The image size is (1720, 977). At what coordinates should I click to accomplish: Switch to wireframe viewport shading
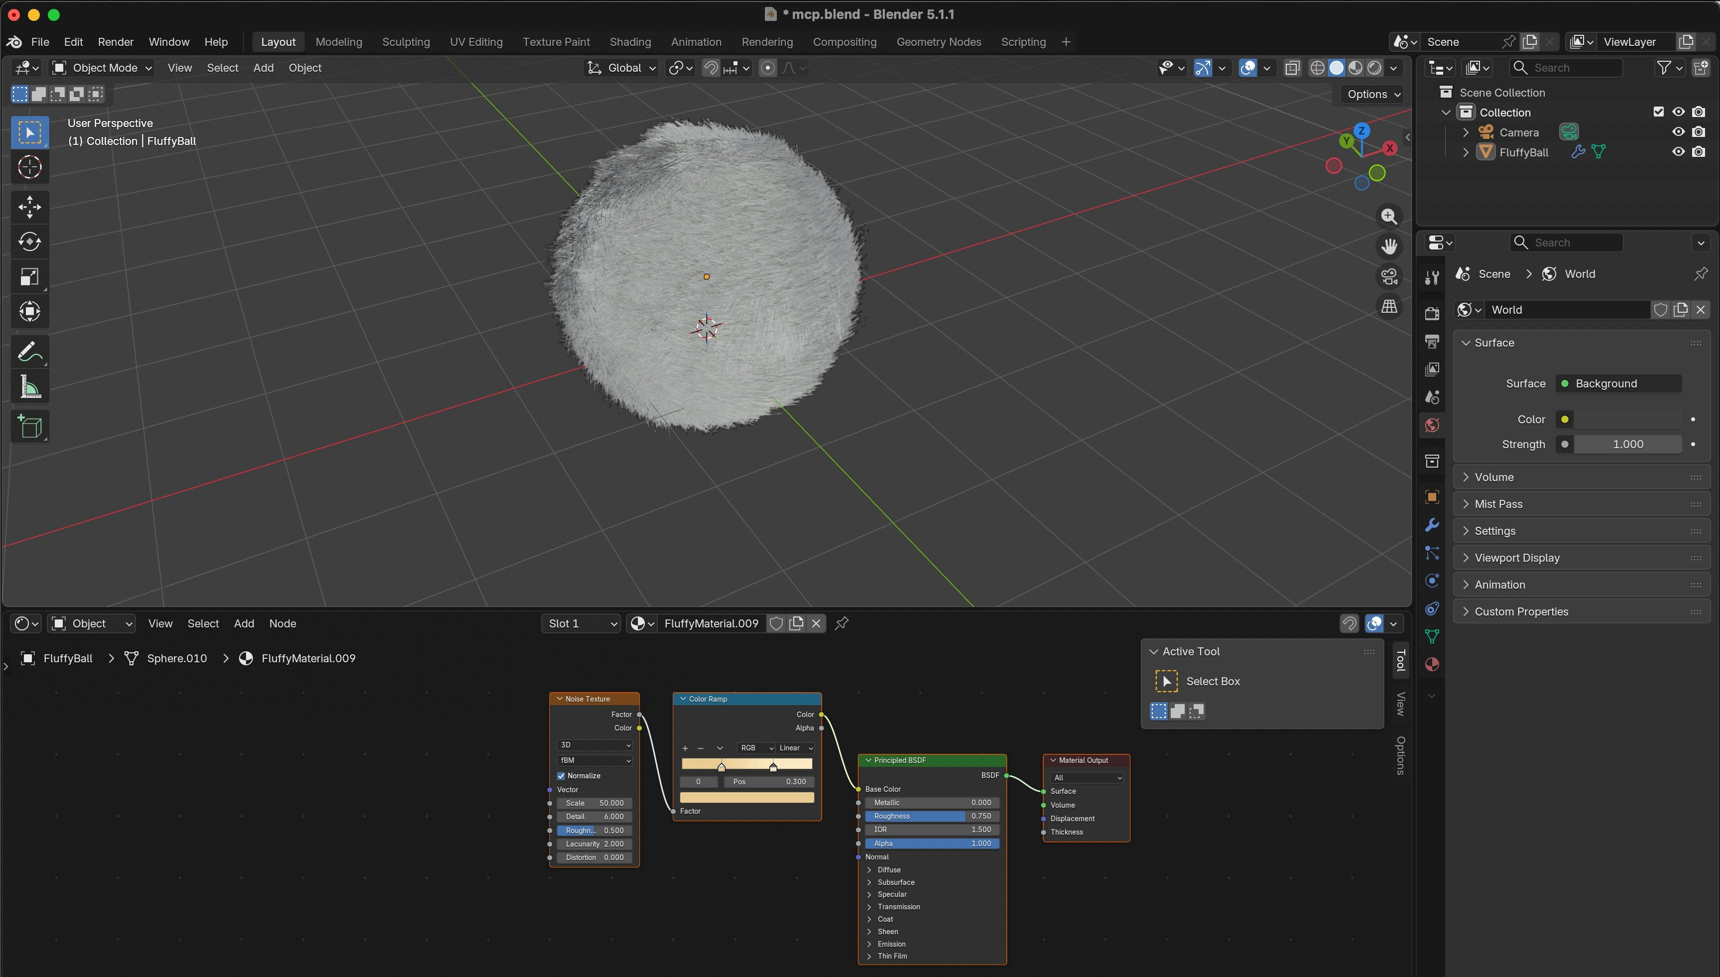[1317, 68]
